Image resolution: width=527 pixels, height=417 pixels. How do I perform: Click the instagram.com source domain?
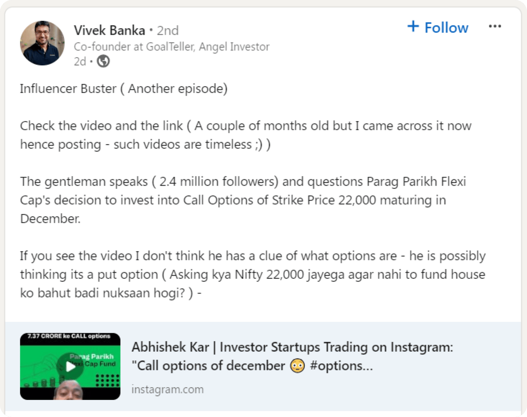click(x=167, y=390)
